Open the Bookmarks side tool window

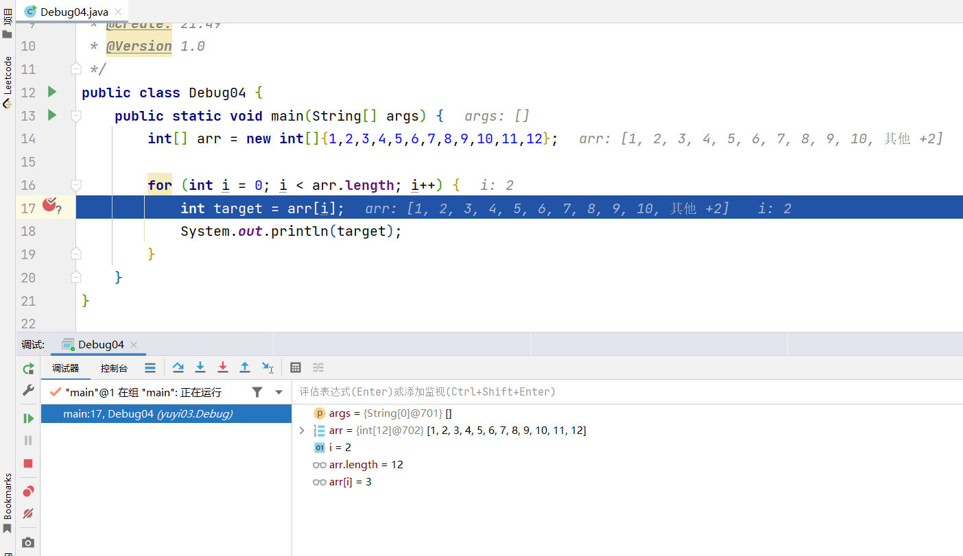coord(8,503)
